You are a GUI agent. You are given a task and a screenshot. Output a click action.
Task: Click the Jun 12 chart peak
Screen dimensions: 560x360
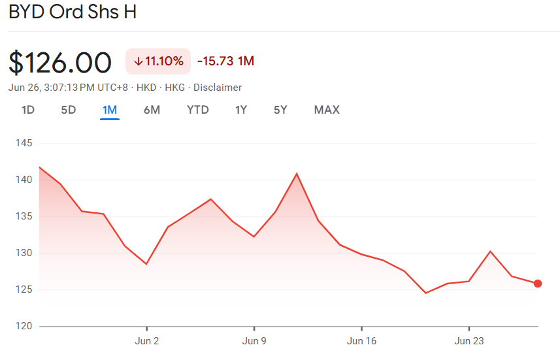[297, 174]
